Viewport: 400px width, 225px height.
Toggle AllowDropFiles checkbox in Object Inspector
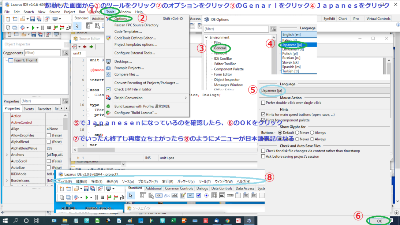tap(49, 135)
